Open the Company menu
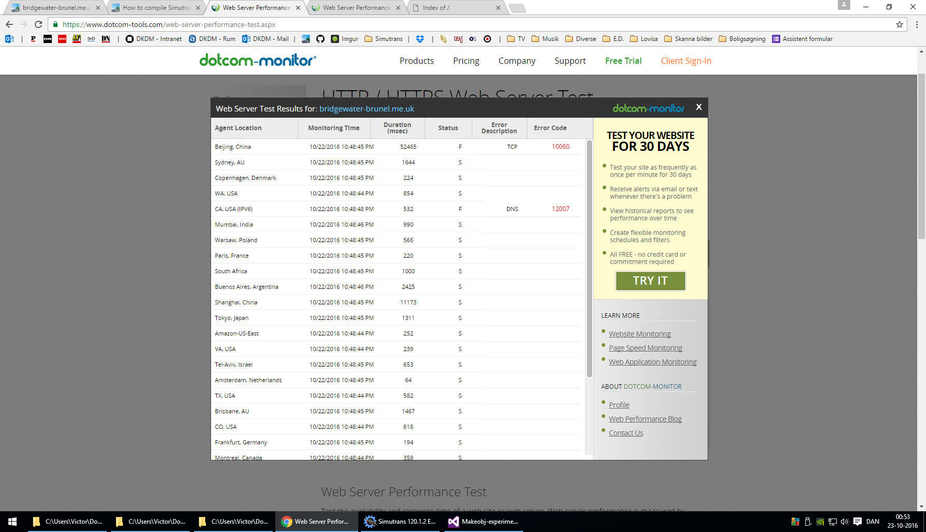The width and height of the screenshot is (926, 532). [517, 61]
